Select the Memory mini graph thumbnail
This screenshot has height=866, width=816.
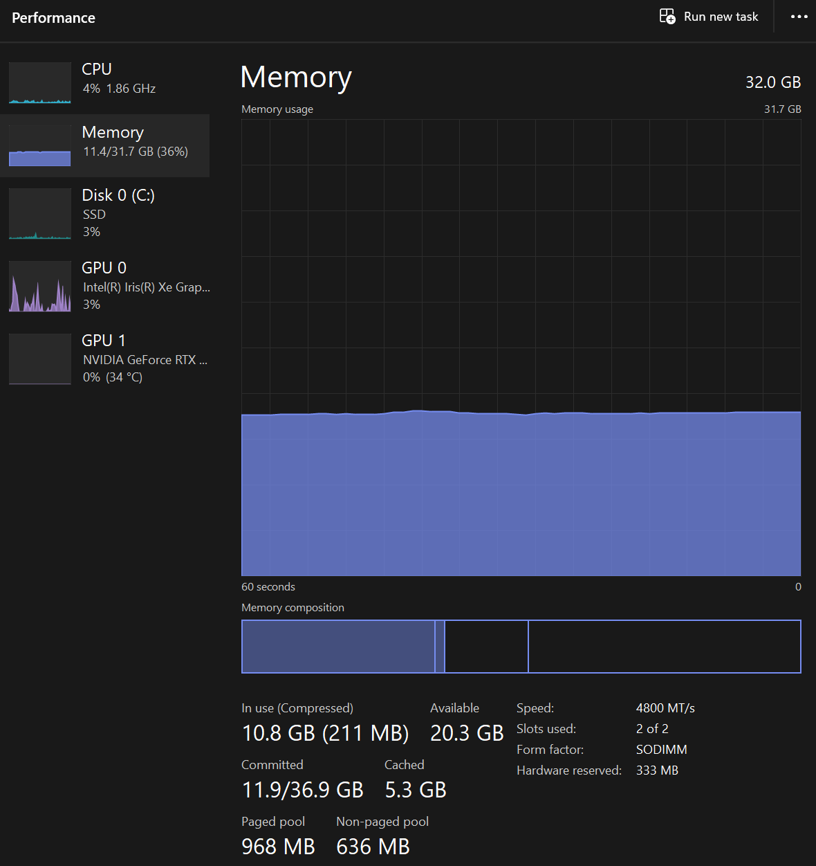click(40, 146)
